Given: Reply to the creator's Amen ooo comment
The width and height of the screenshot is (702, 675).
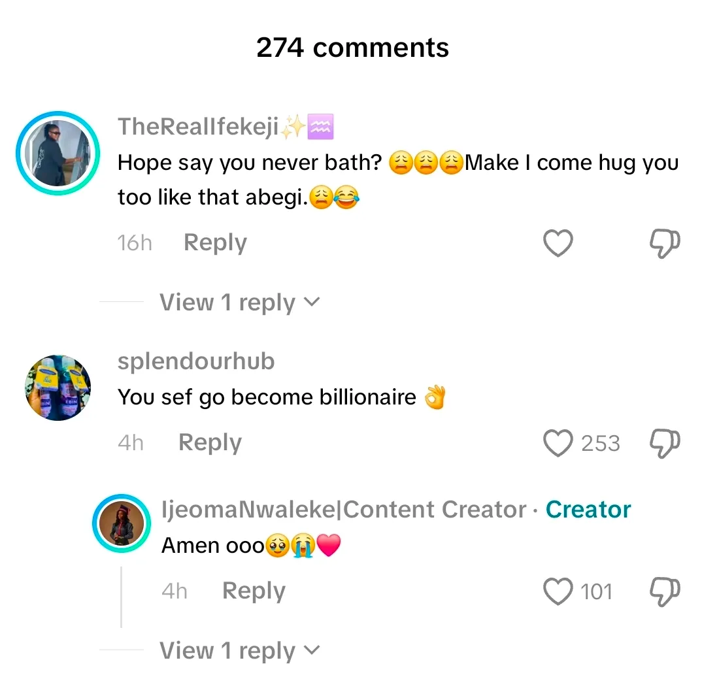Looking at the screenshot, I should click(x=254, y=591).
